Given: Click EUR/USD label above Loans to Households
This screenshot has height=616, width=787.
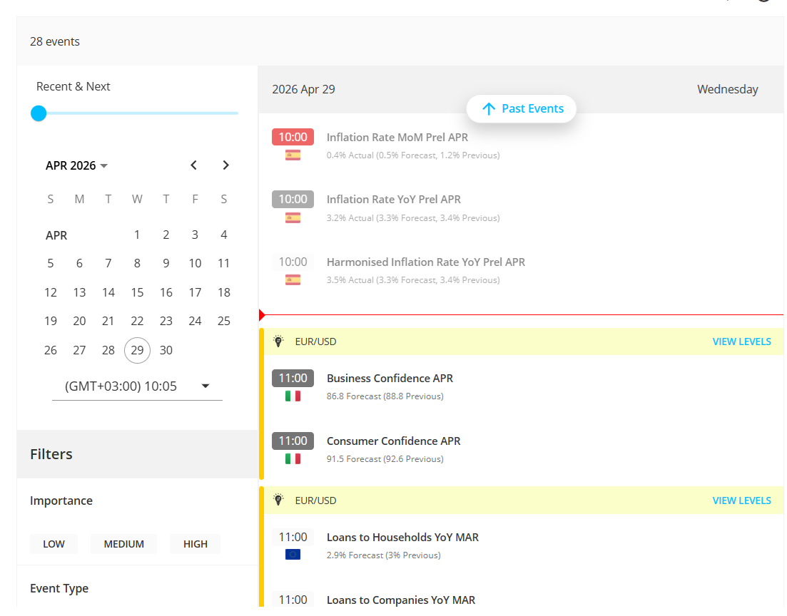Looking at the screenshot, I should (315, 500).
